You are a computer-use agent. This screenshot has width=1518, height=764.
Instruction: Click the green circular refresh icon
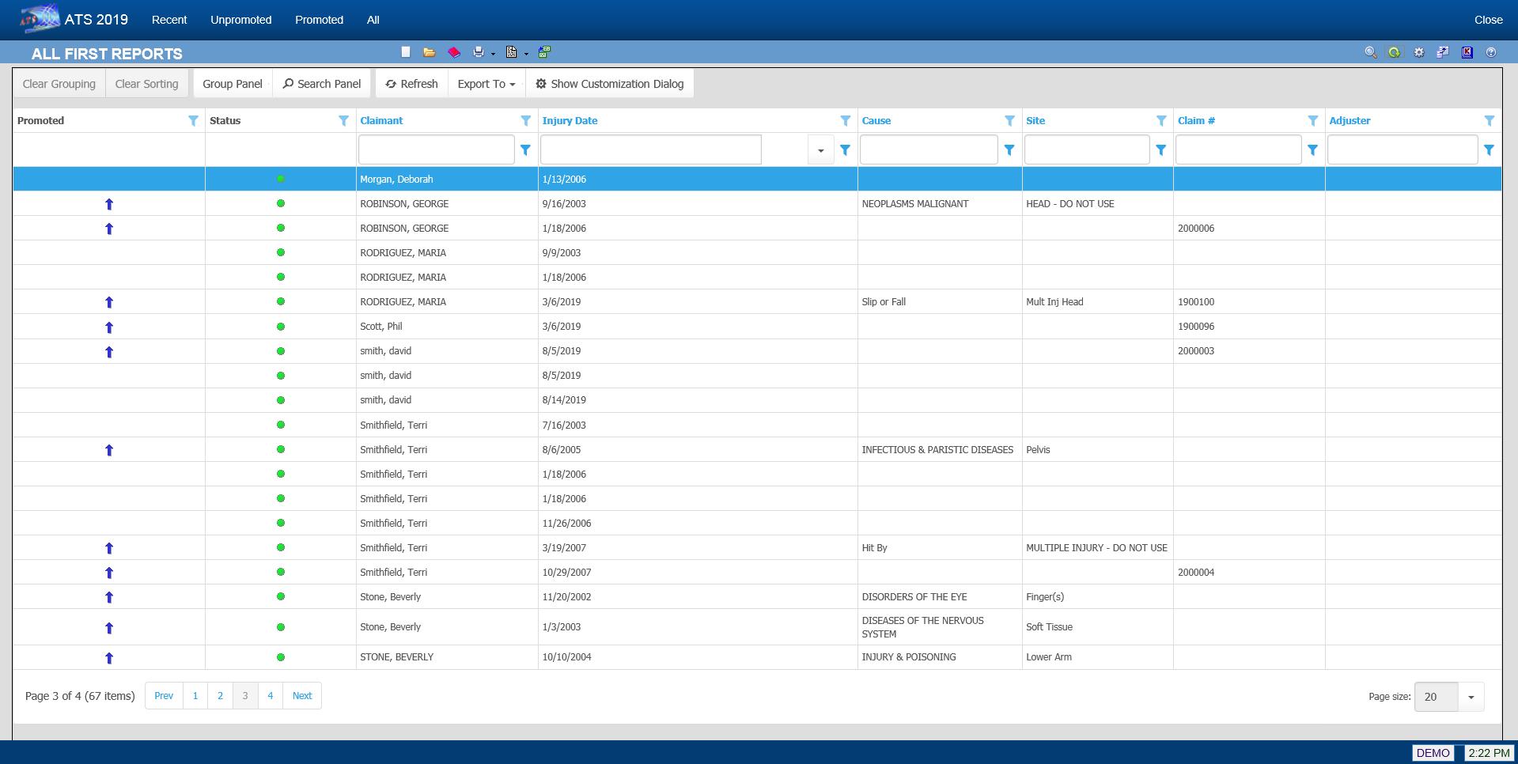1394,52
